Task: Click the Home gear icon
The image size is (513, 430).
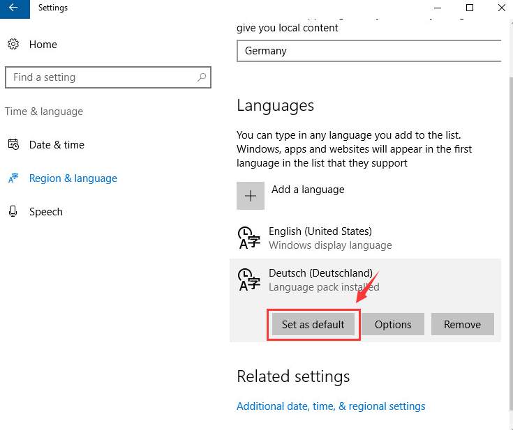Action: pyautogui.click(x=13, y=45)
